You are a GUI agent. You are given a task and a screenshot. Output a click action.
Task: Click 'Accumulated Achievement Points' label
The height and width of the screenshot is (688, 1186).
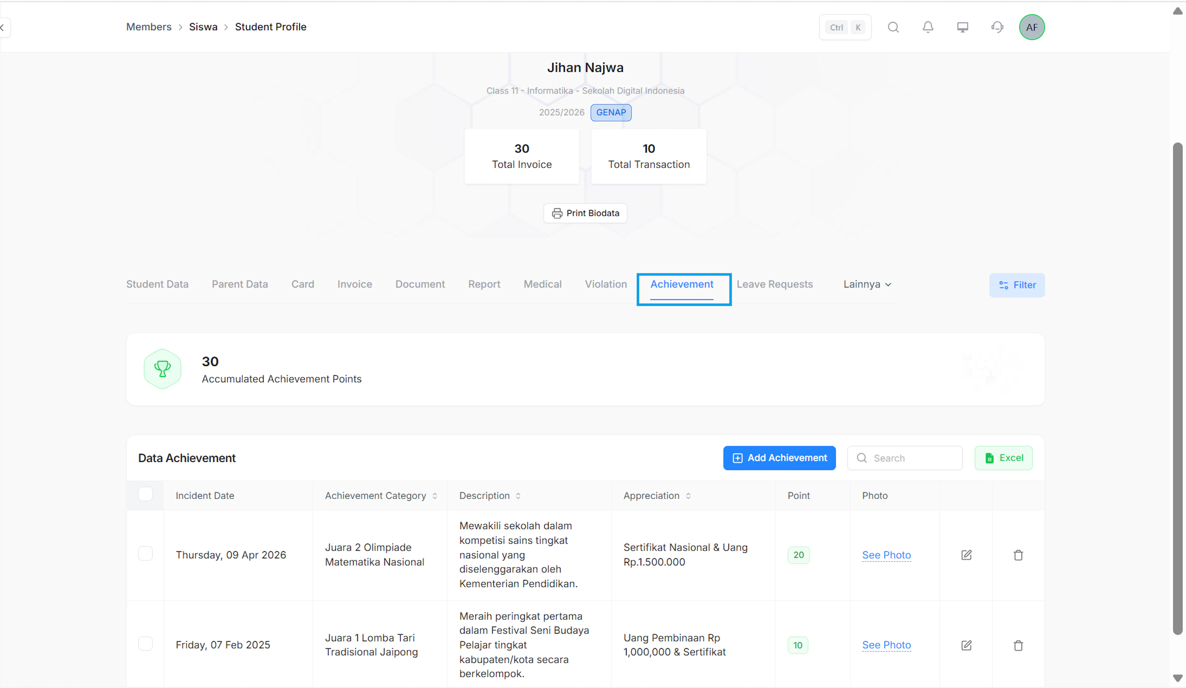pyautogui.click(x=281, y=379)
